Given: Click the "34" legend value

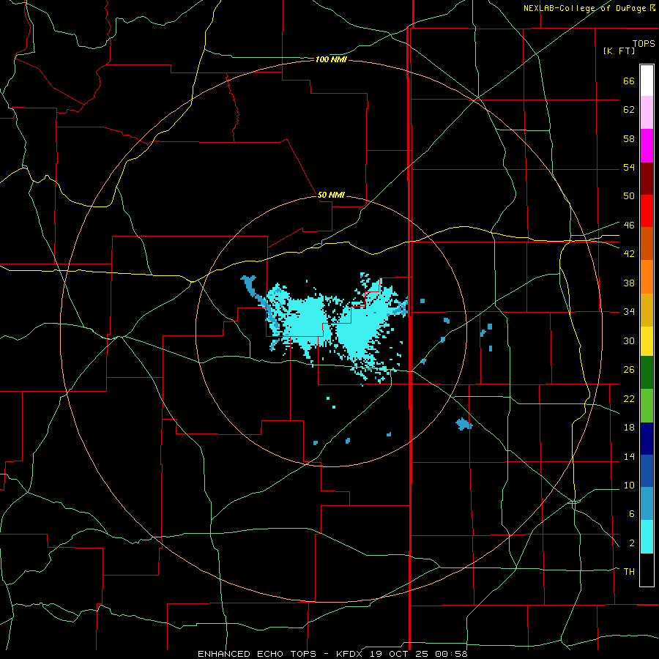Looking at the screenshot, I should pyautogui.click(x=629, y=312).
